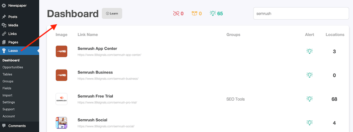The width and height of the screenshot is (353, 132).
Task: Open Semrush App Center thumbnail image
Action: 61,52
